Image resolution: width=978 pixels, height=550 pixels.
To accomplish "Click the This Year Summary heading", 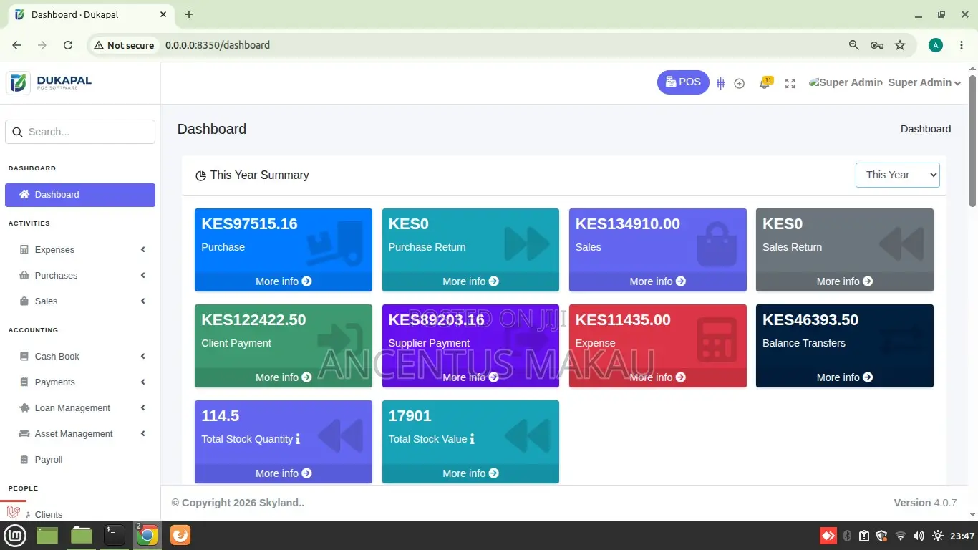I will (x=259, y=175).
